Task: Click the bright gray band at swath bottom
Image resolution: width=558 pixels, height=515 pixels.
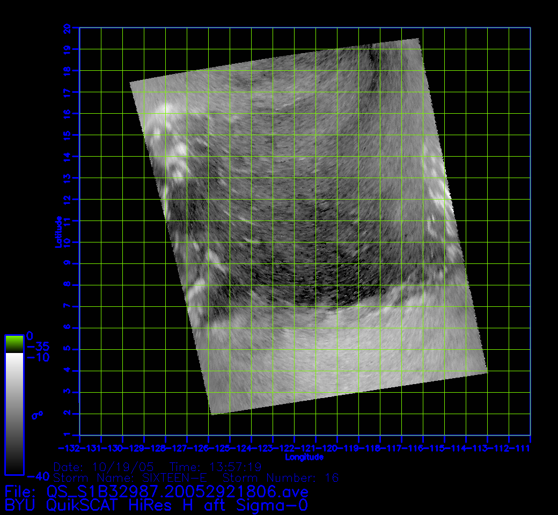Action: [x=343, y=354]
